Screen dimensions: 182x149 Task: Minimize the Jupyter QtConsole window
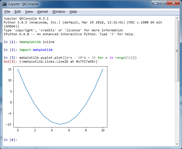[x=155, y=3]
